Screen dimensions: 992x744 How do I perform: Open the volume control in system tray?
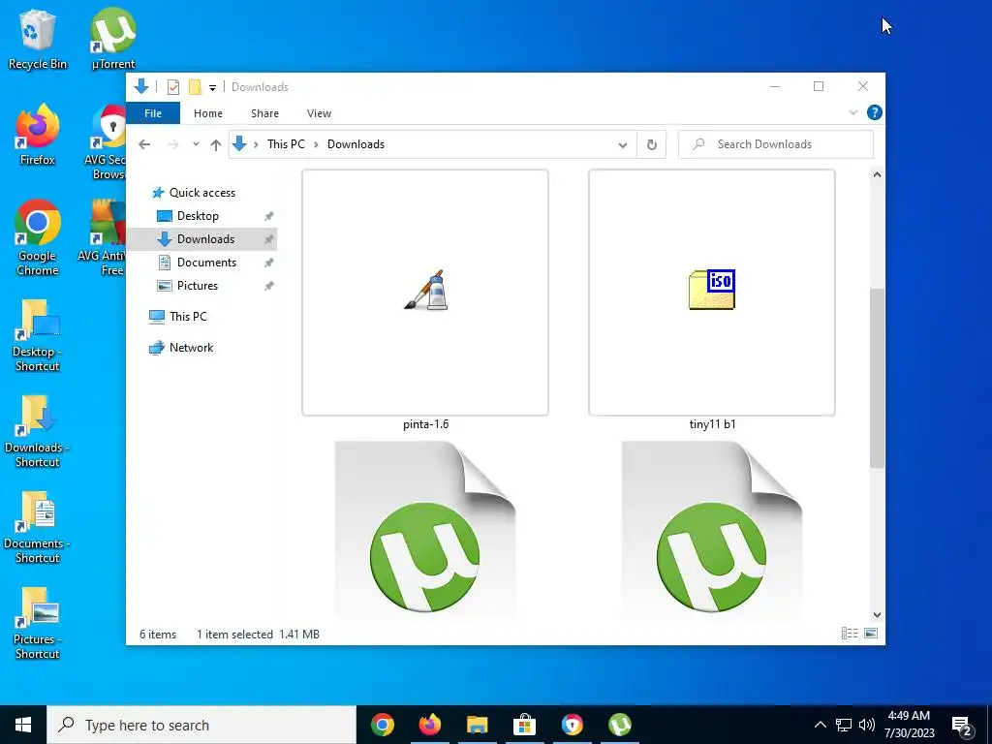coord(867,725)
